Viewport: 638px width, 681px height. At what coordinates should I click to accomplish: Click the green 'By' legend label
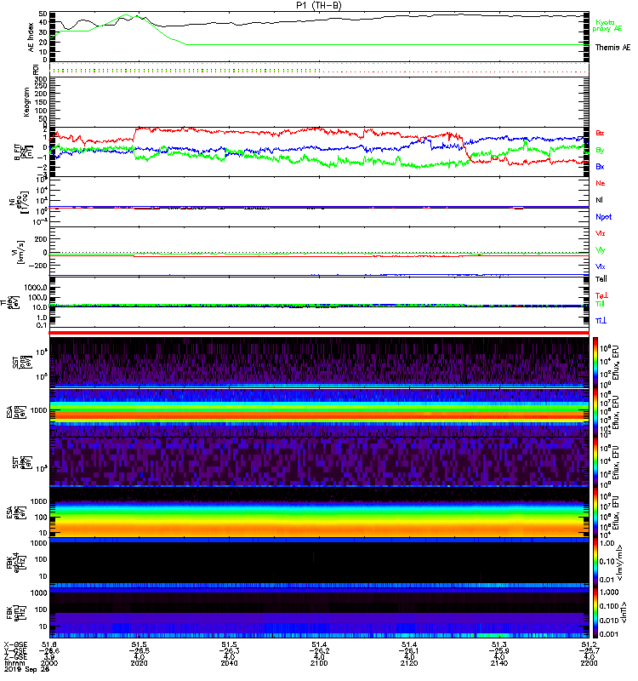pos(600,151)
